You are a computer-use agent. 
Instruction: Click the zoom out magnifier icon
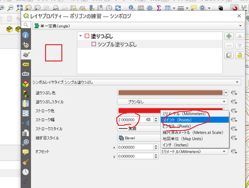[x=10, y=8]
